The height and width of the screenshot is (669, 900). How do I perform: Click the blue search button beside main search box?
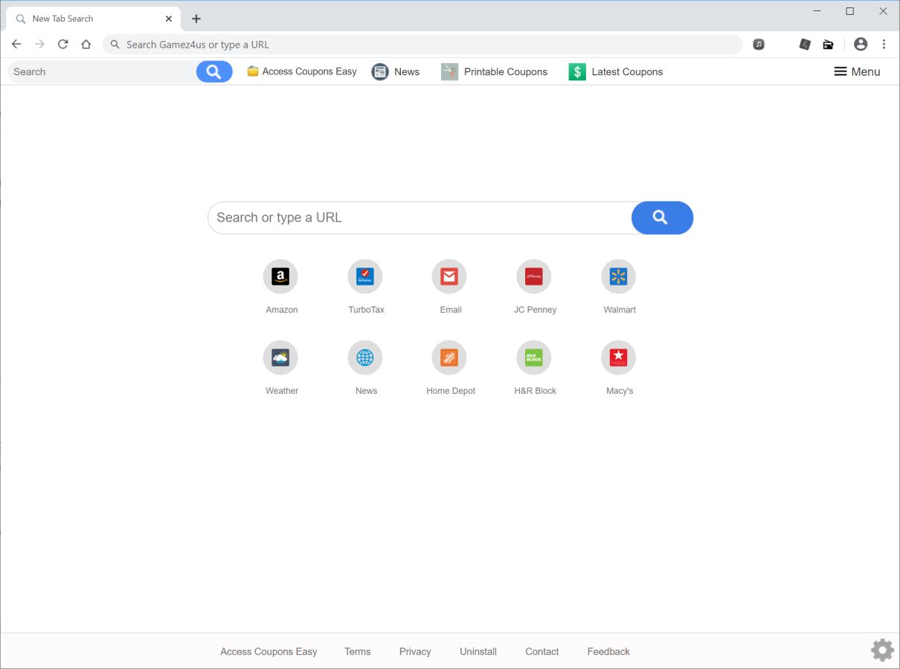pos(662,218)
